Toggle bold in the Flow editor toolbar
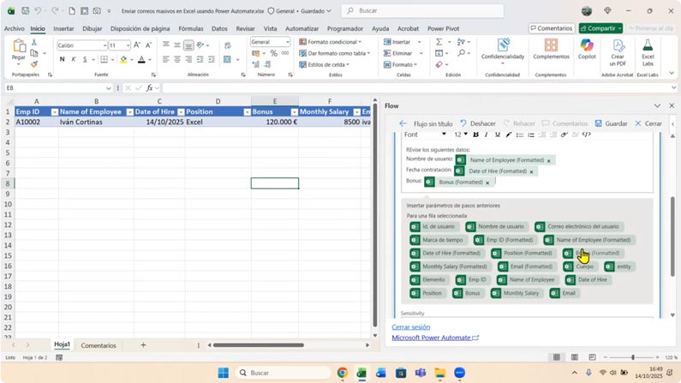This screenshot has height=383, width=681. click(x=475, y=135)
